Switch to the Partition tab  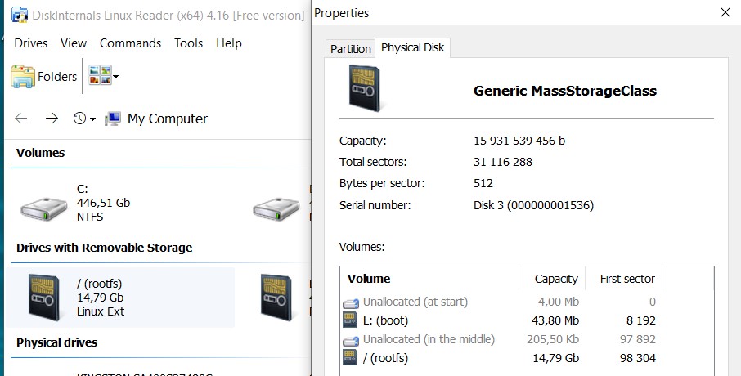click(350, 49)
